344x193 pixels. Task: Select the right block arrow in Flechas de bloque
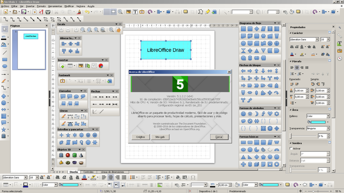250,71
